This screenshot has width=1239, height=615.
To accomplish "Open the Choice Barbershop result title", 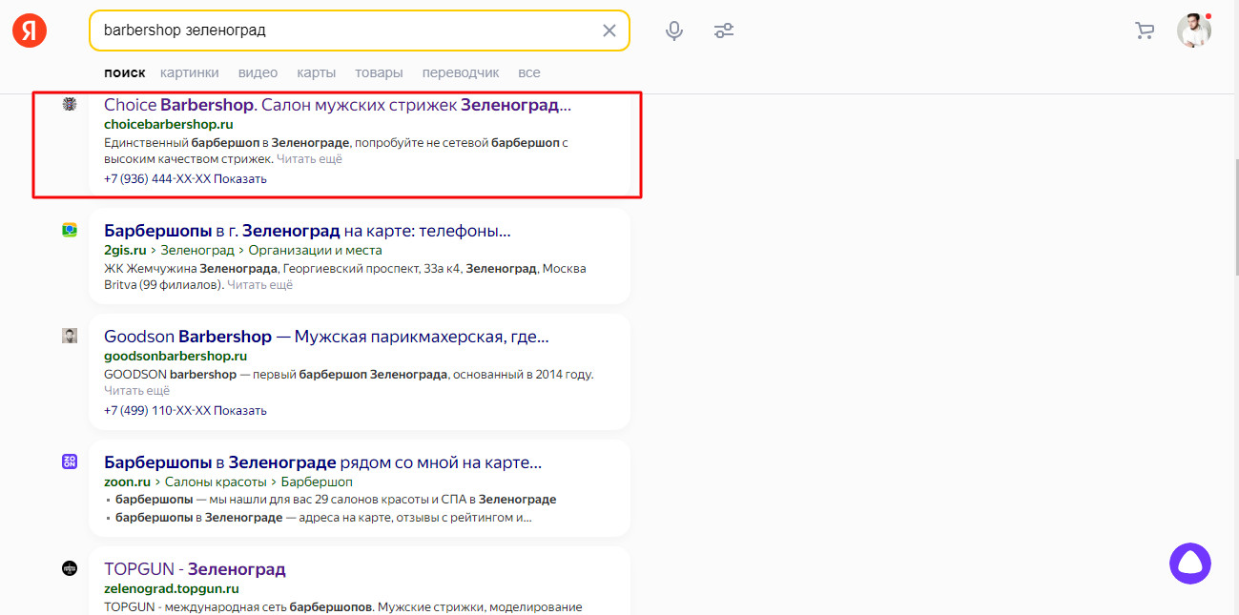I will coord(338,105).
